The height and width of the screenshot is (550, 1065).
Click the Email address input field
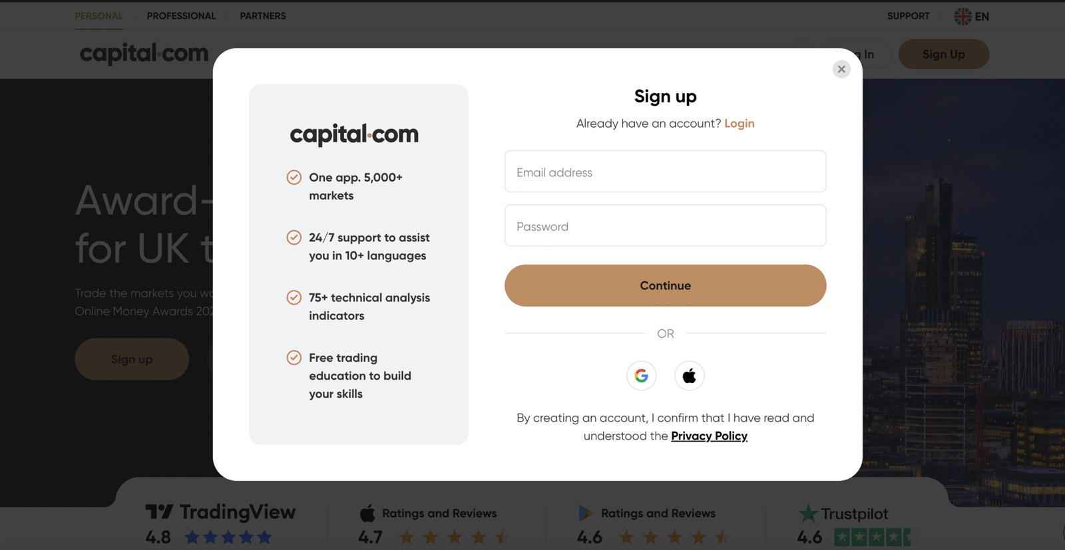pyautogui.click(x=665, y=172)
